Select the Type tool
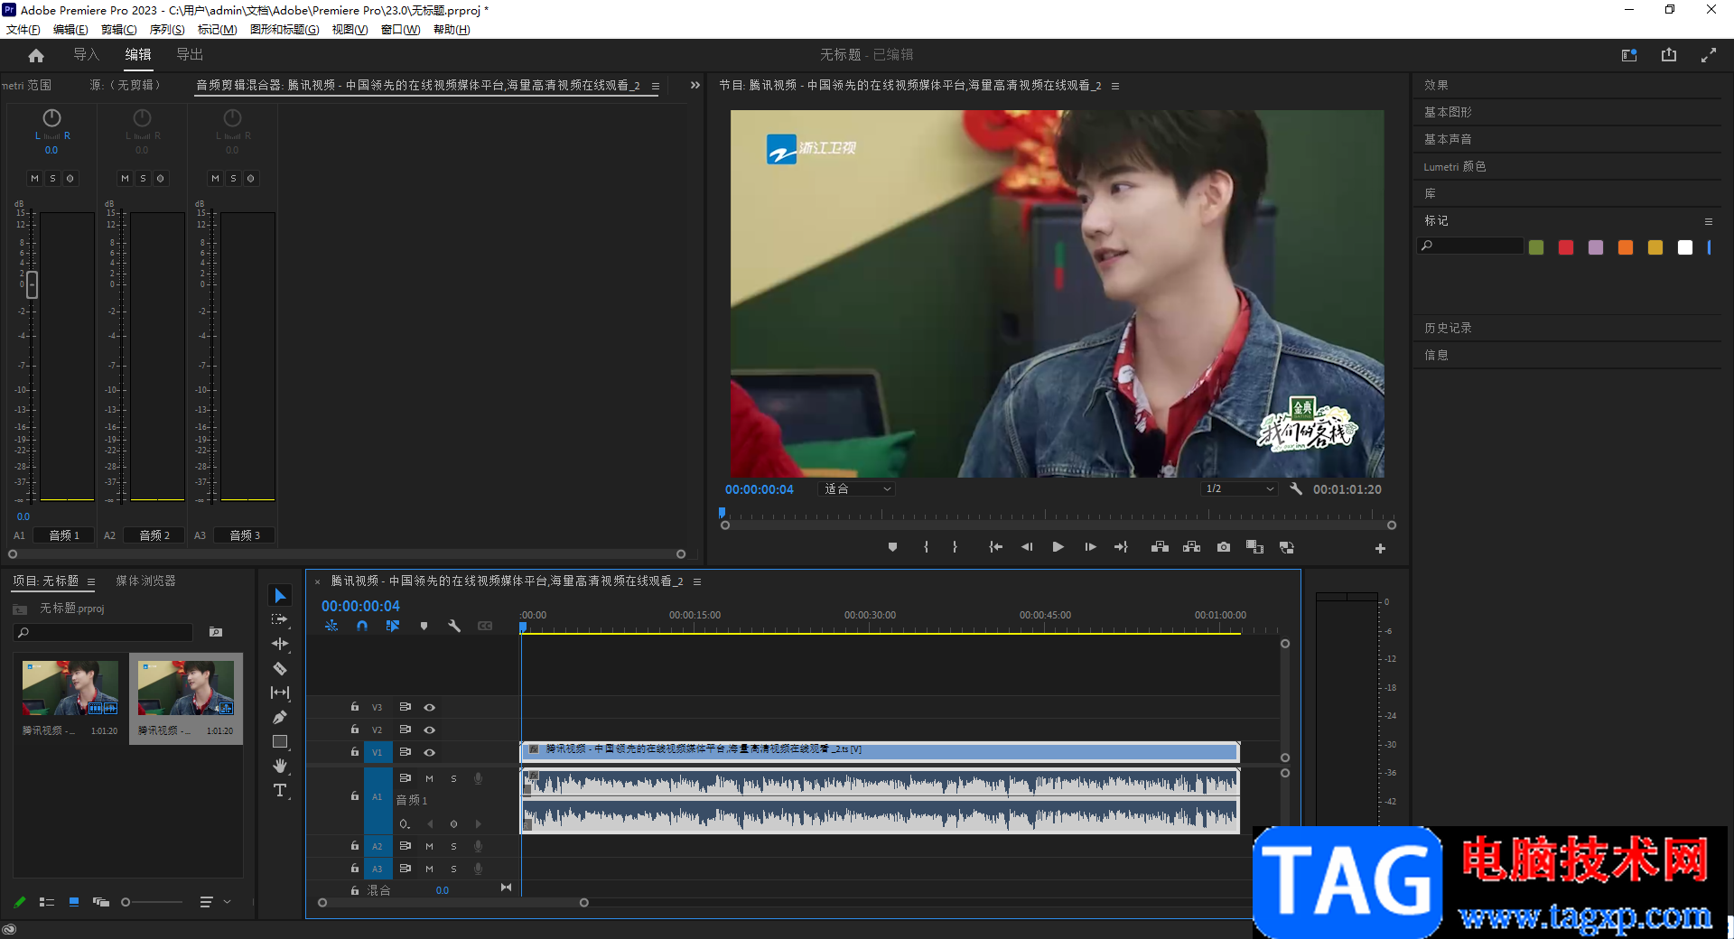The width and height of the screenshot is (1734, 939). [280, 790]
